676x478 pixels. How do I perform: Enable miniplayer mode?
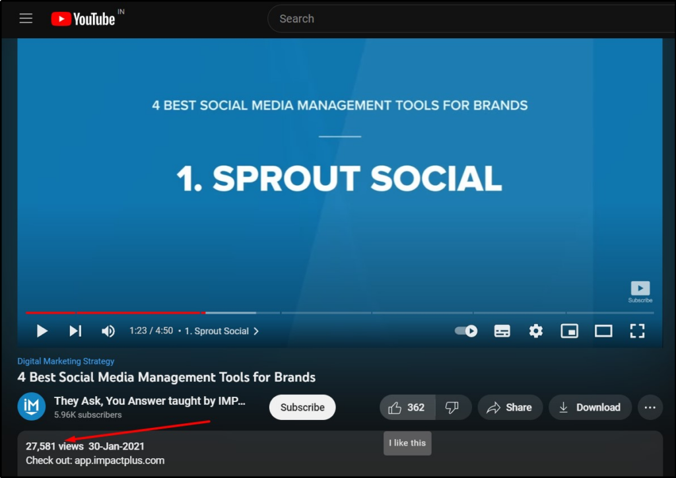570,331
